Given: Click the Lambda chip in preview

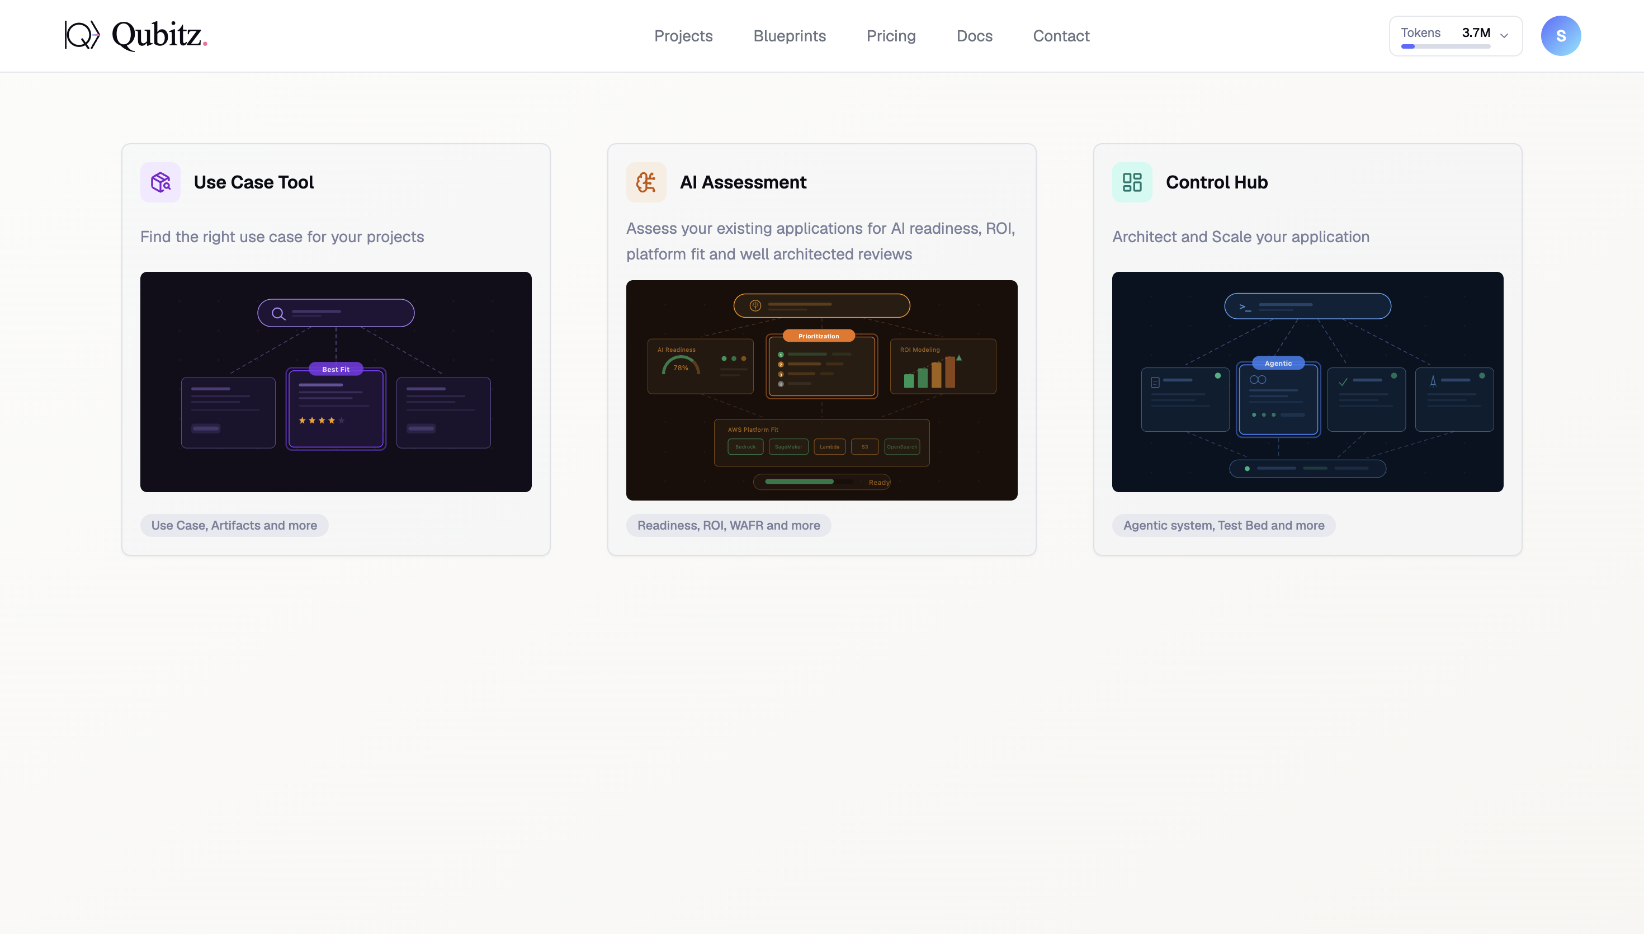Looking at the screenshot, I should point(830,446).
